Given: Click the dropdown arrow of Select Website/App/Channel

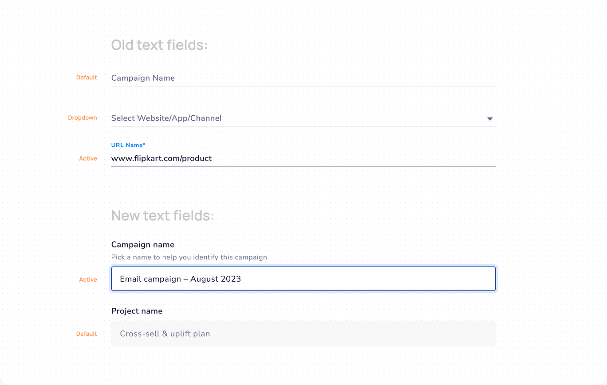Looking at the screenshot, I should pos(490,119).
